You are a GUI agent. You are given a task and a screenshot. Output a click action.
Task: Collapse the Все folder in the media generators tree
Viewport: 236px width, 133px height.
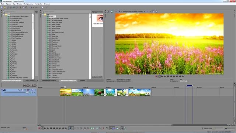(4, 15)
